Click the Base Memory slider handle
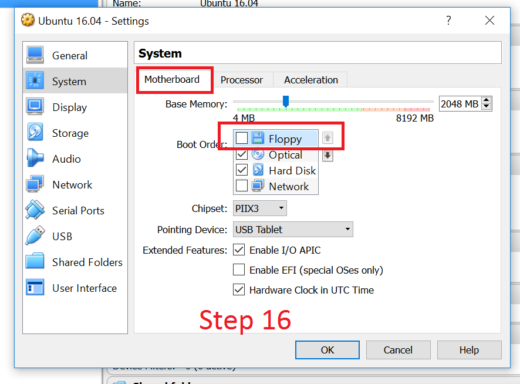This screenshot has width=520, height=384. pos(286,101)
